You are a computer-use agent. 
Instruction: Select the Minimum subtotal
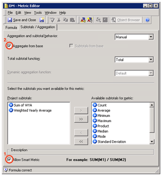pyautogui.click(x=101, y=116)
